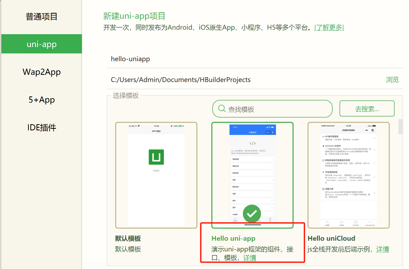Open the Wap2App project tab
The width and height of the screenshot is (409, 269).
click(x=41, y=72)
